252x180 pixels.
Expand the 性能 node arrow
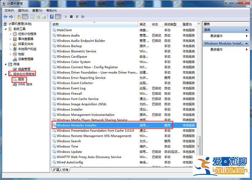click(x=10, y=54)
